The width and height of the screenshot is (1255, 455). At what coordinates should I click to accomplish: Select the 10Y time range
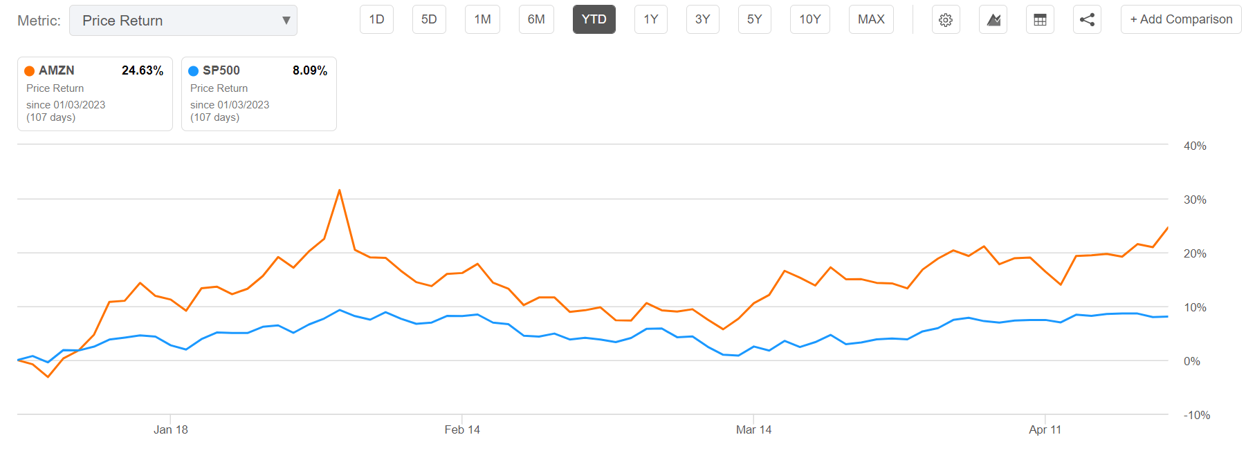click(809, 19)
